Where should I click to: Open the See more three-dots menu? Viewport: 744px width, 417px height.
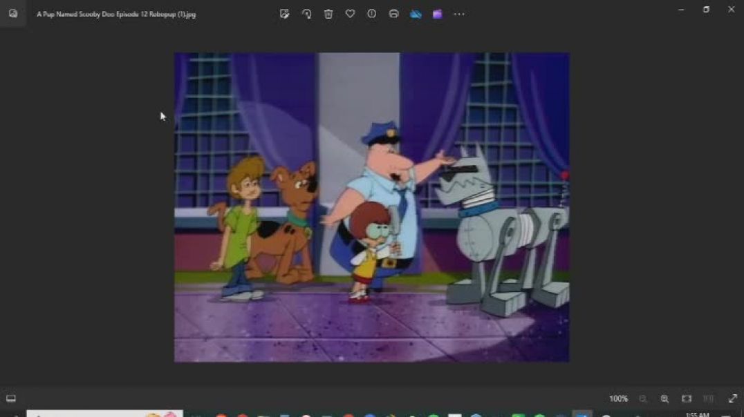click(x=459, y=14)
